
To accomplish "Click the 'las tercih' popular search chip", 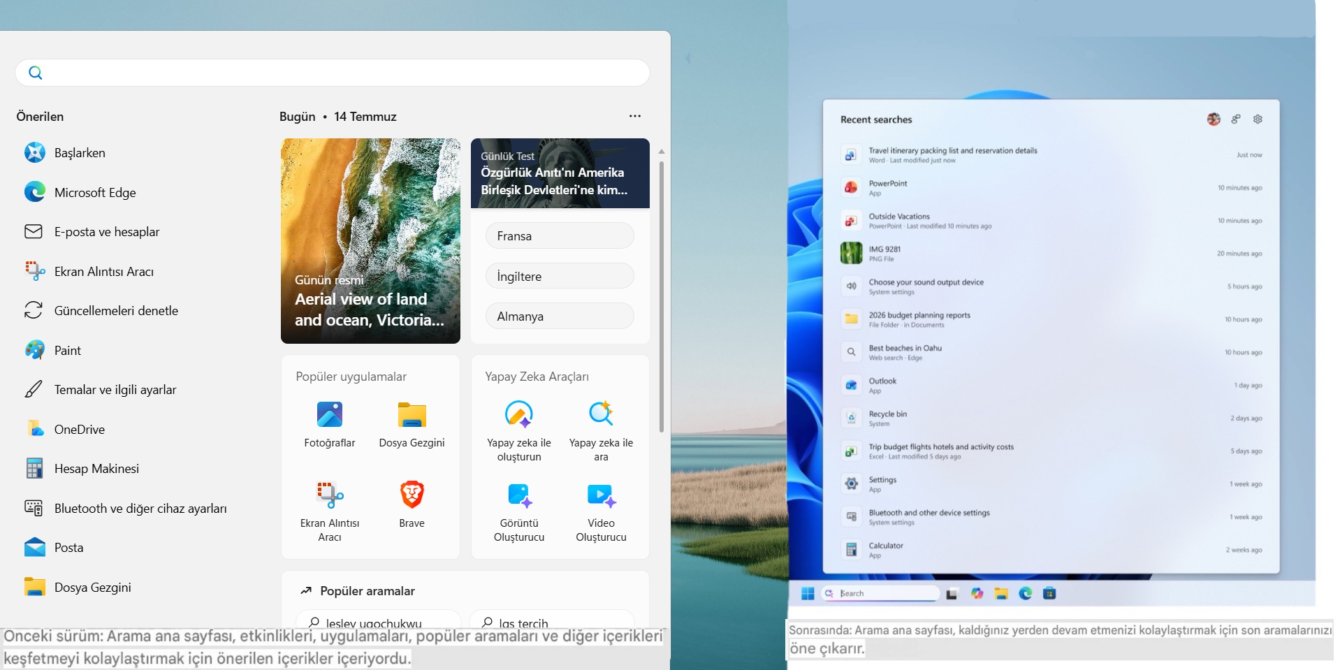I will pyautogui.click(x=551, y=620).
